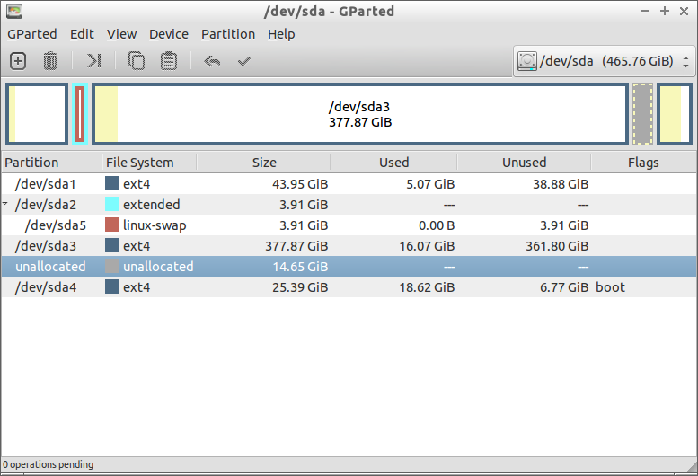Click the 16.07 GiB used value

[427, 246]
